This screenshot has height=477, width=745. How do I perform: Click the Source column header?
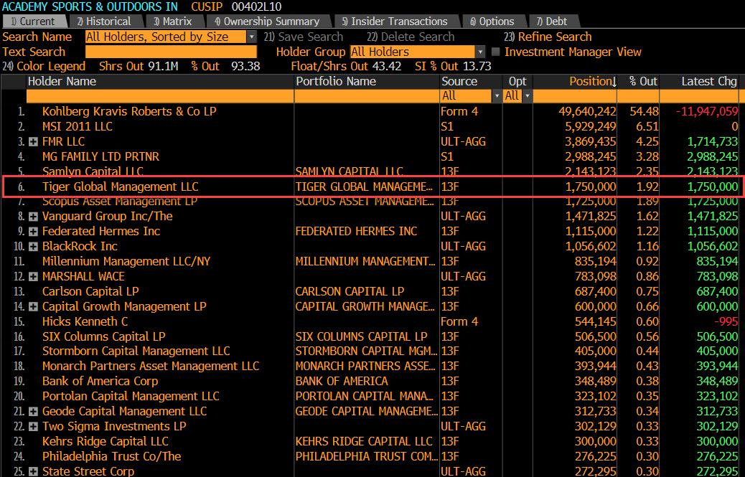(x=459, y=82)
